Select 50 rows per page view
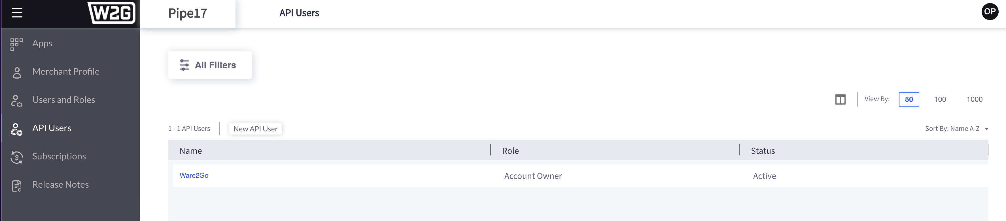The height and width of the screenshot is (221, 1006). pos(908,99)
